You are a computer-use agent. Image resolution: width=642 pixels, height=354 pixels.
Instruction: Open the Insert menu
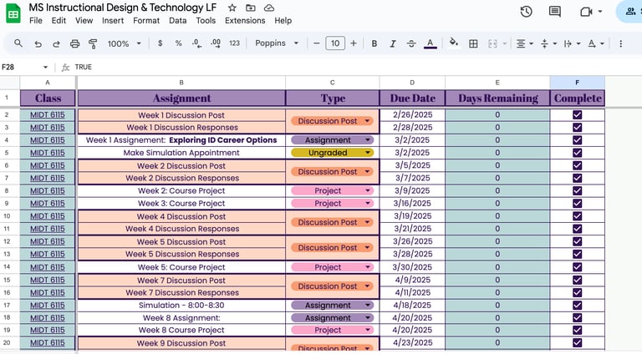coord(113,20)
